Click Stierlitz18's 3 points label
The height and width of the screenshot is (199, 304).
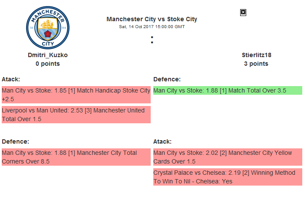[256, 64]
